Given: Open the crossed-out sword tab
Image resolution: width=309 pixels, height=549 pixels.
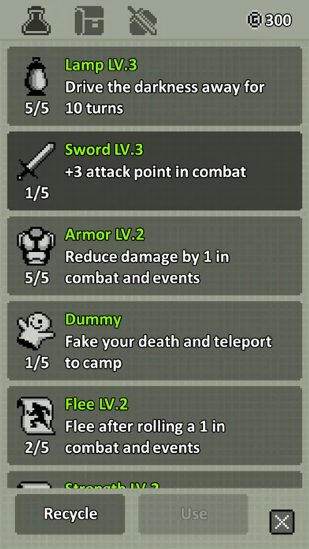Looking at the screenshot, I should tap(142, 20).
